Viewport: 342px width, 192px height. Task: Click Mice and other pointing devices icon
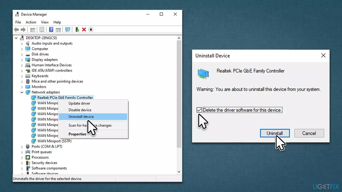tap(28, 81)
